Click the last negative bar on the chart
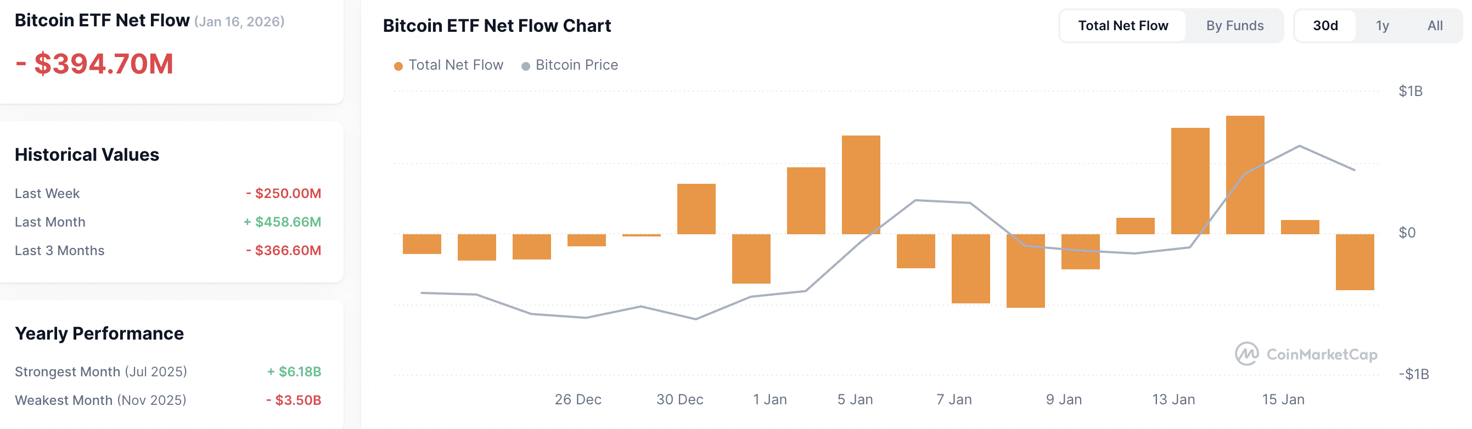The height and width of the screenshot is (429, 1472). 1355,262
